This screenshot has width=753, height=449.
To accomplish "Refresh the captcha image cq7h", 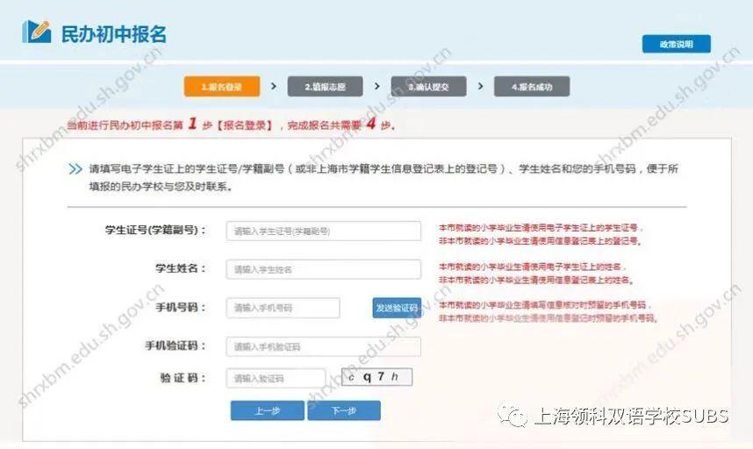I will coord(377,377).
